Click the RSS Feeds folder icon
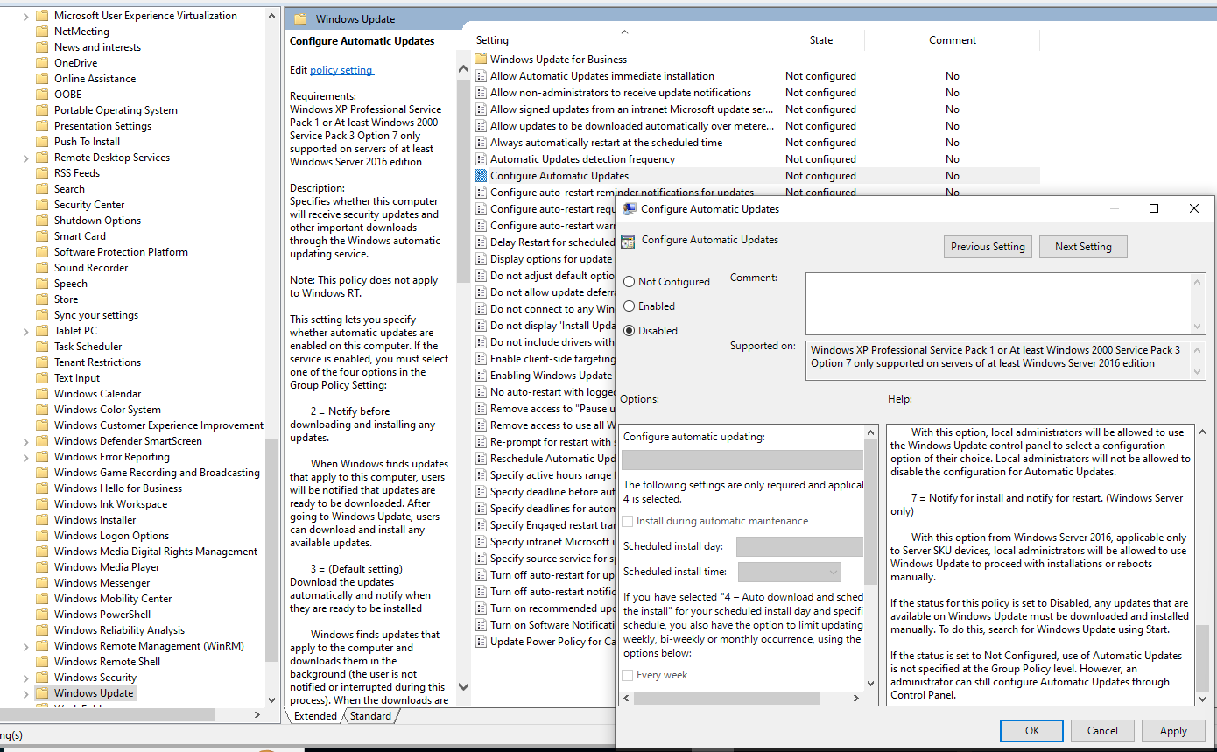The width and height of the screenshot is (1217, 752). (x=41, y=173)
